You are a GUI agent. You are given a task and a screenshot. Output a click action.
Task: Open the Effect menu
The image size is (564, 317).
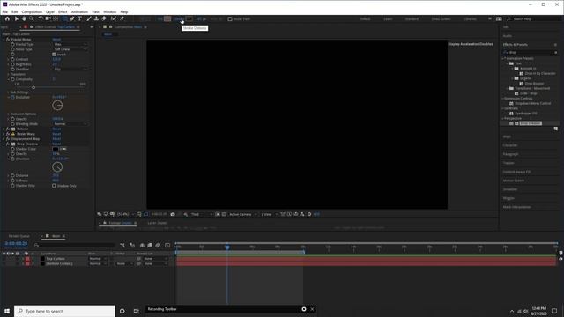(63, 11)
